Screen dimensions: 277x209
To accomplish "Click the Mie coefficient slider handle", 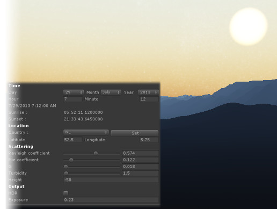I will 71,160.
